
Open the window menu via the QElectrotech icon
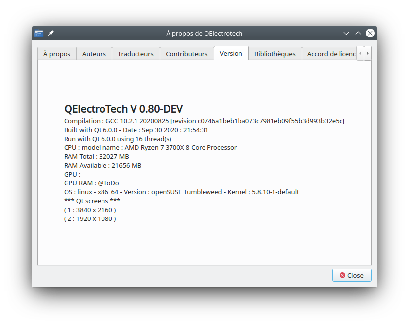(38, 33)
